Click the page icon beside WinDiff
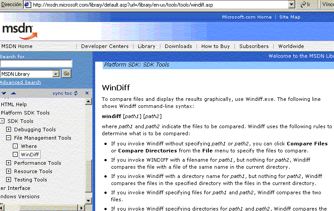Image resolution: width=334 pixels, height=211 pixels. pyautogui.click(x=15, y=154)
